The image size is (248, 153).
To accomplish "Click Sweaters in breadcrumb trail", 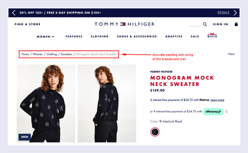I will [66, 54].
